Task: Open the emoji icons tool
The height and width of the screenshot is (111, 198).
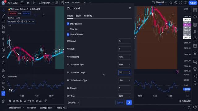Action: point(3,50)
